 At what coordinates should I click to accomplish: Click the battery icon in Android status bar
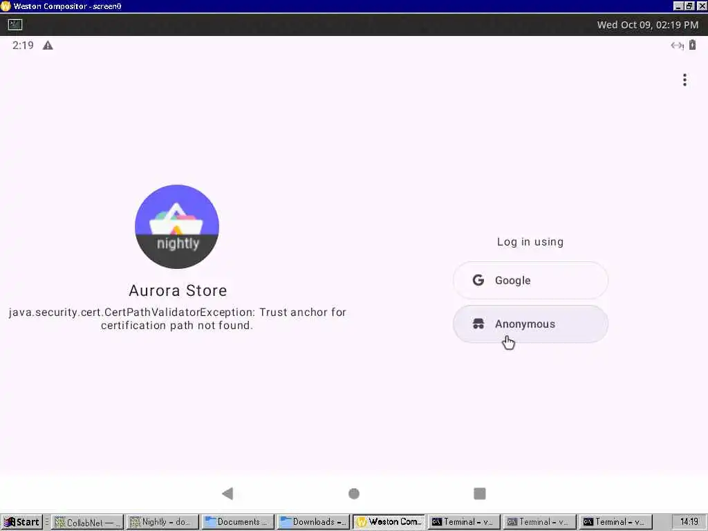tap(692, 45)
